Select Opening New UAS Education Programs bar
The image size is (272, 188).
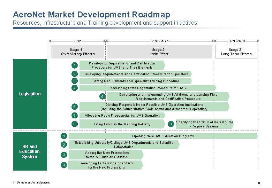(x=163, y=136)
